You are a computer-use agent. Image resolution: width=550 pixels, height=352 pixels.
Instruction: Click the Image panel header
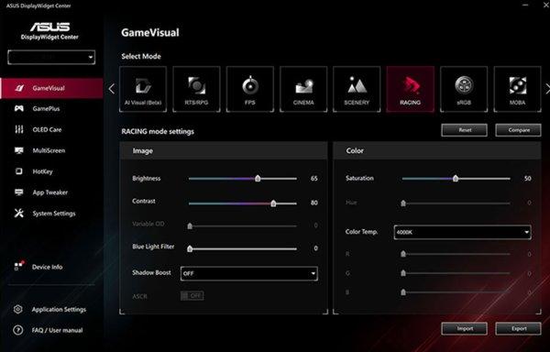224,150
